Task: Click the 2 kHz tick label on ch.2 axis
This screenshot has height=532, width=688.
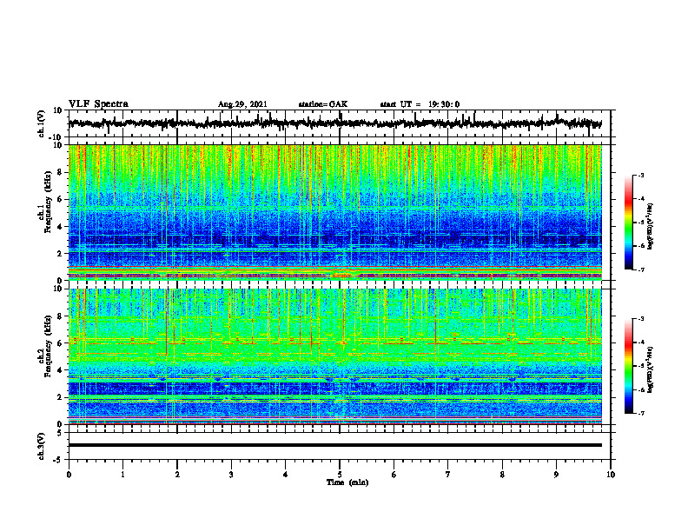Action: pyautogui.click(x=60, y=397)
